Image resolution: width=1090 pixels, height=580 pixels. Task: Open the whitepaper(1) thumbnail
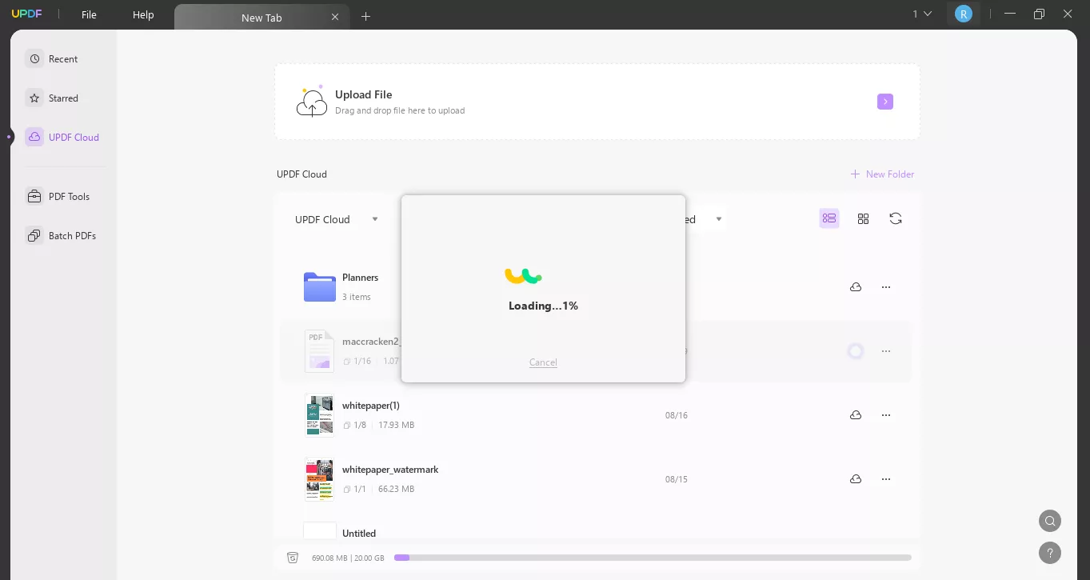point(320,415)
